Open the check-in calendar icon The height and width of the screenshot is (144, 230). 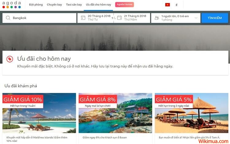83,18
